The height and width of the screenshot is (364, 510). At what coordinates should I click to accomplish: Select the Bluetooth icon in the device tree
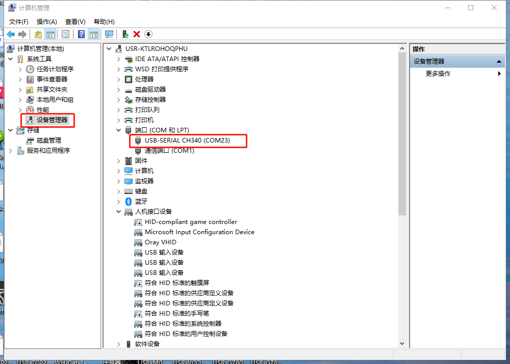pyautogui.click(x=129, y=202)
